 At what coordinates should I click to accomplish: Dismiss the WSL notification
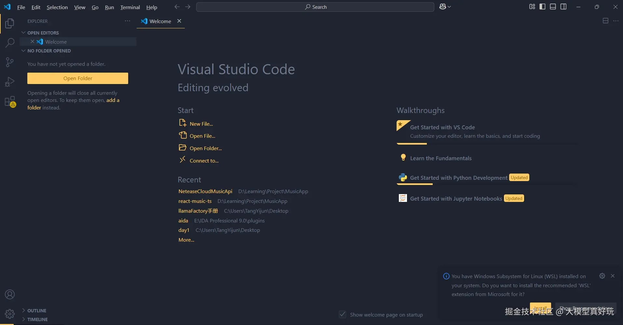(613, 276)
